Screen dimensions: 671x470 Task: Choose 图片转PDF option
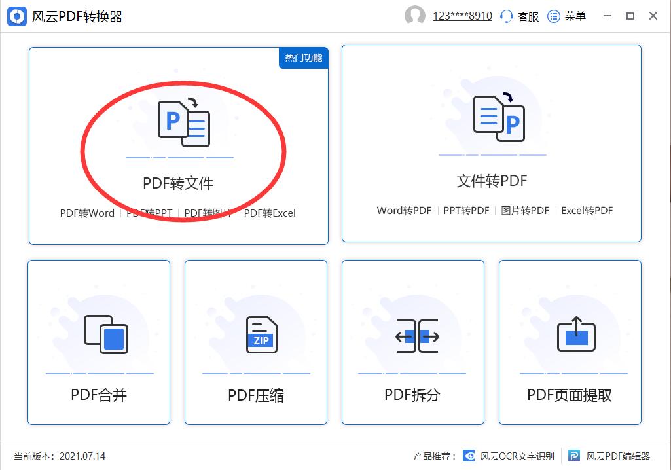click(x=525, y=211)
